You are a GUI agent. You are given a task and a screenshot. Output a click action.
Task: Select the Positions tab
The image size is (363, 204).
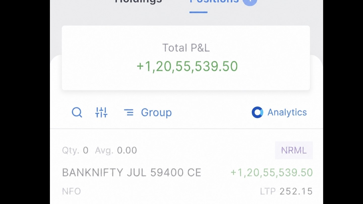[x=214, y=2]
